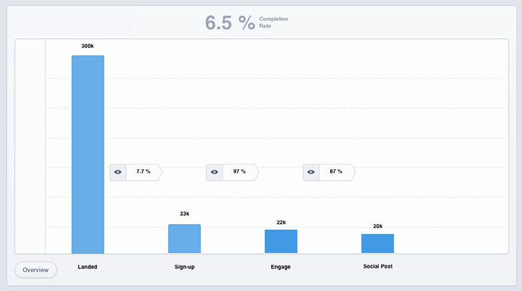Image resolution: width=522 pixels, height=291 pixels.
Task: Select the Sign-up bar in chart
Action: 184,239
